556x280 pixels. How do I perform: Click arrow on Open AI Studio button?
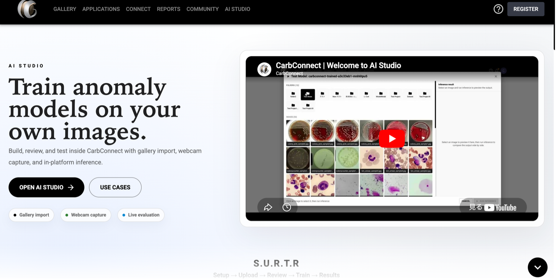(x=71, y=188)
